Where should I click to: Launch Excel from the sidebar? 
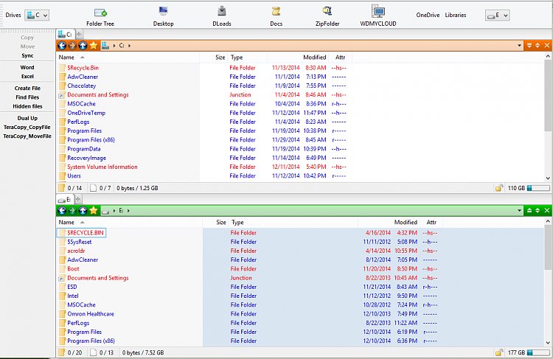click(x=27, y=77)
